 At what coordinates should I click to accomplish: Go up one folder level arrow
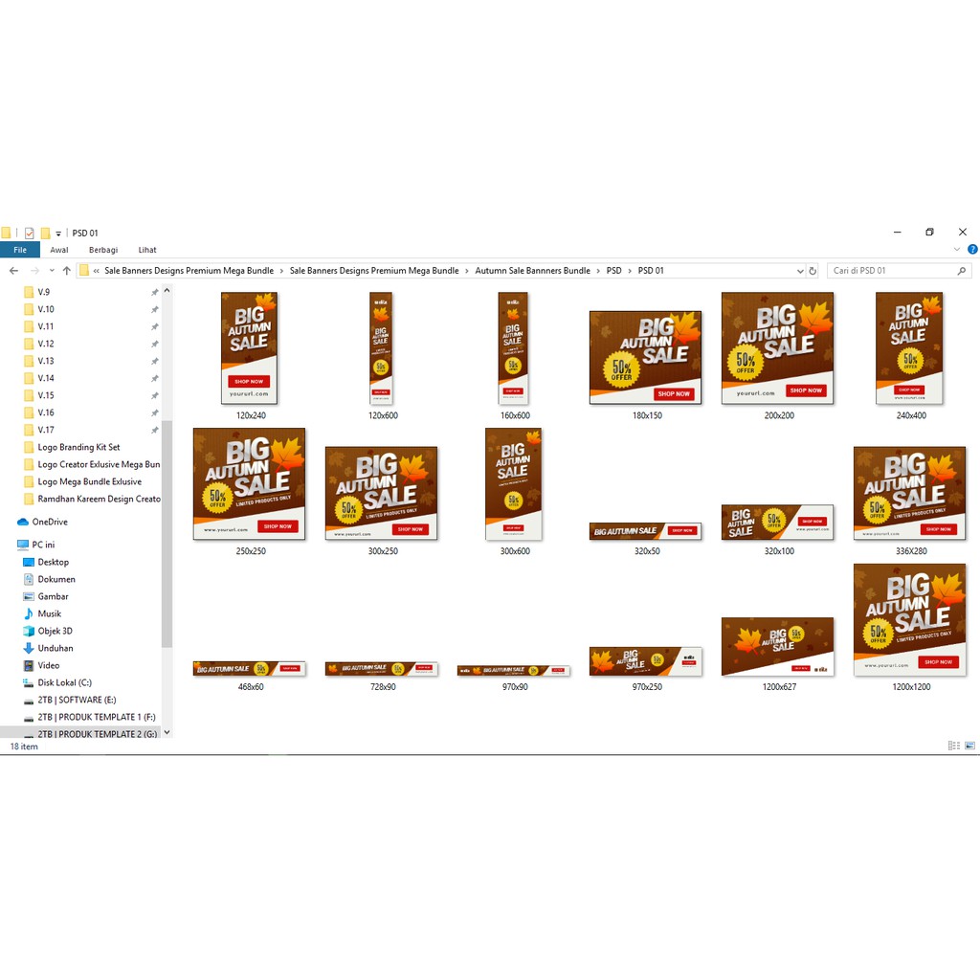tap(67, 271)
